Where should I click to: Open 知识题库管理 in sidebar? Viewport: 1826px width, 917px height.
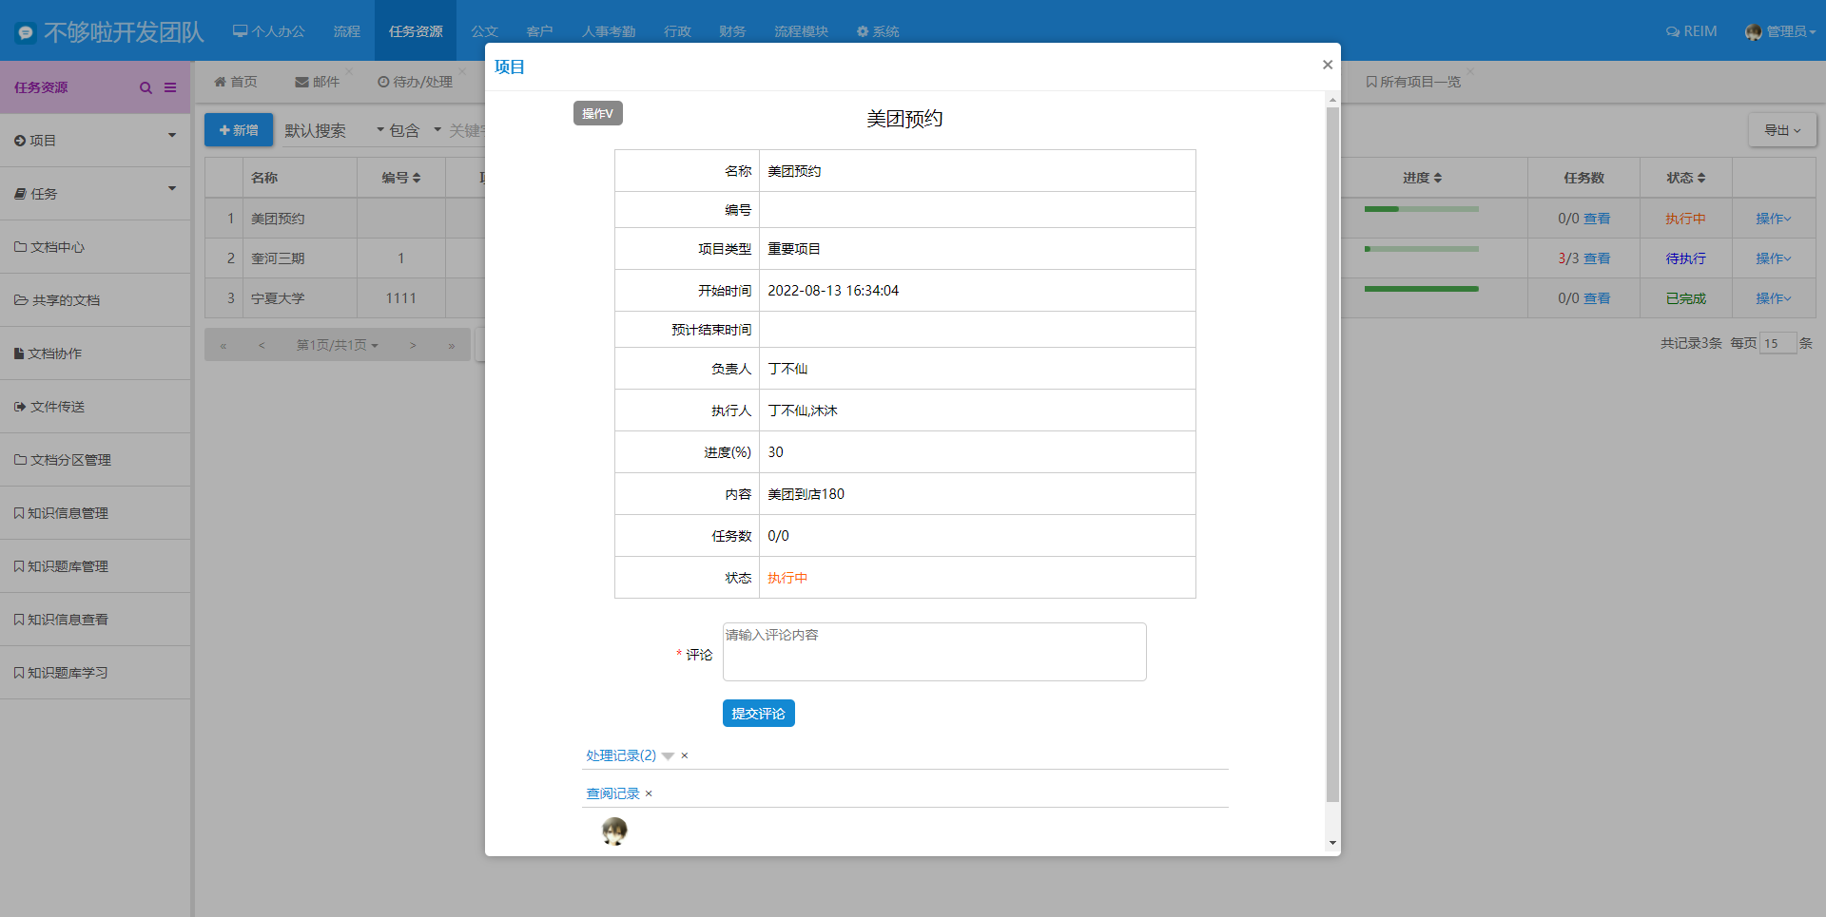click(95, 566)
